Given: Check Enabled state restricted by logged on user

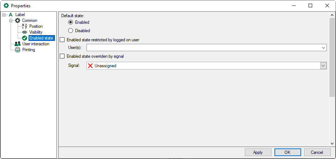Looking at the screenshot, I should pyautogui.click(x=62, y=40).
